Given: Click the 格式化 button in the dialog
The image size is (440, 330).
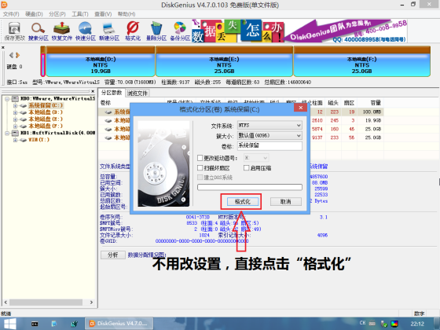Looking at the screenshot, I should [x=243, y=201].
